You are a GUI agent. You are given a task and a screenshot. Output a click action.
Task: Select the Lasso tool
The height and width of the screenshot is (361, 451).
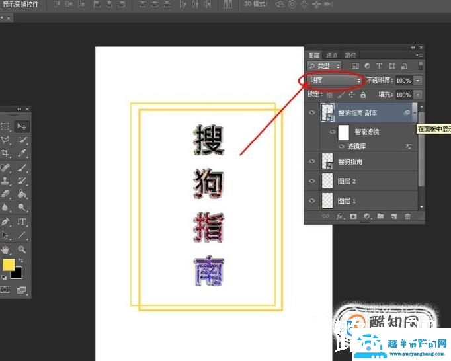point(5,140)
